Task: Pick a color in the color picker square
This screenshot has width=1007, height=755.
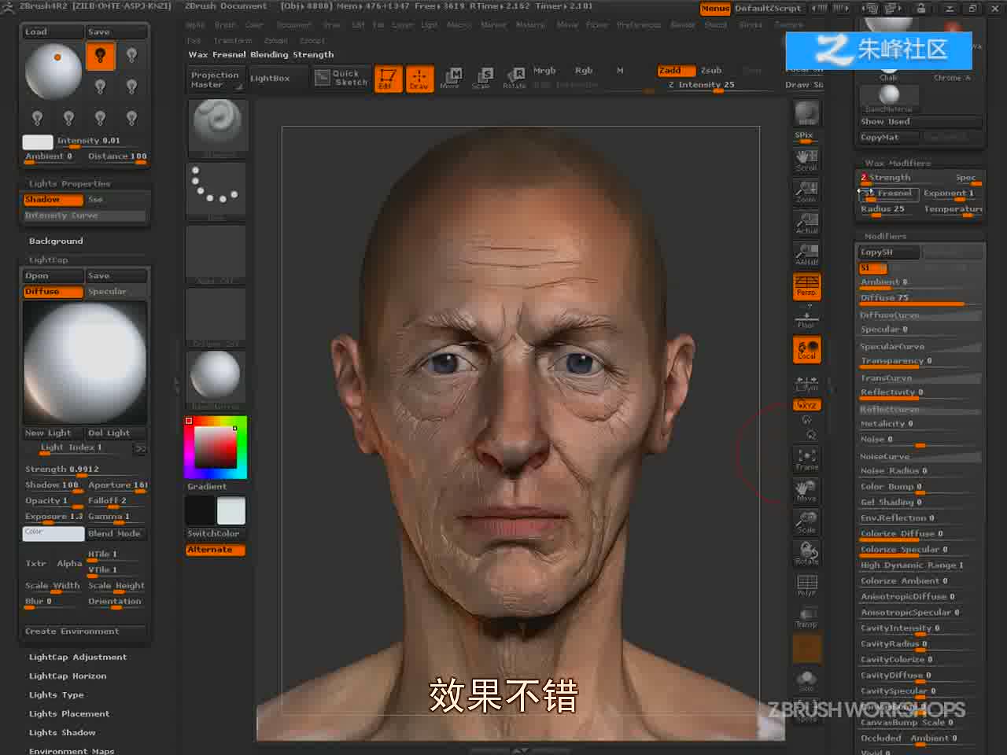Action: click(x=216, y=447)
